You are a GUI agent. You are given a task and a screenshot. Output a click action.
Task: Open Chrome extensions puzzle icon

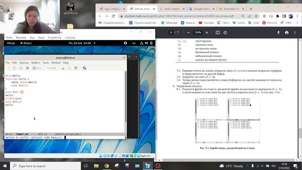pyautogui.click(x=277, y=16)
